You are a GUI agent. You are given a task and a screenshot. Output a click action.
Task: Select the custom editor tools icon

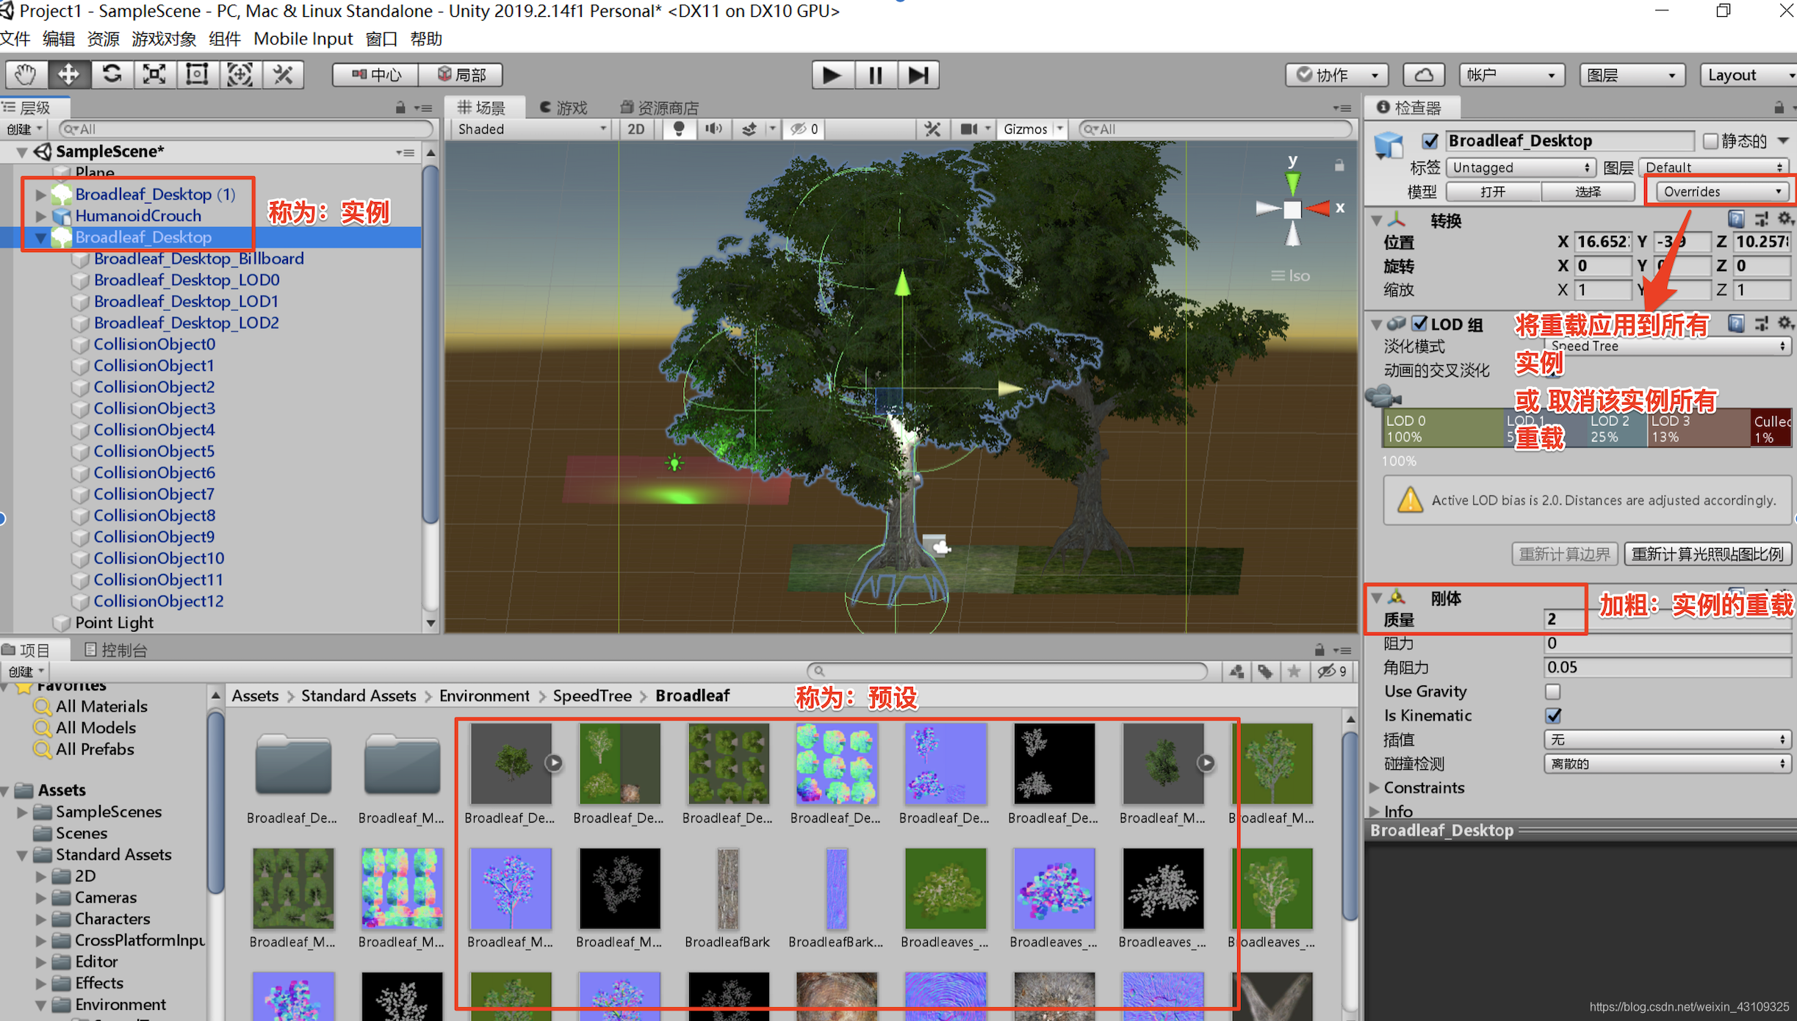283,74
